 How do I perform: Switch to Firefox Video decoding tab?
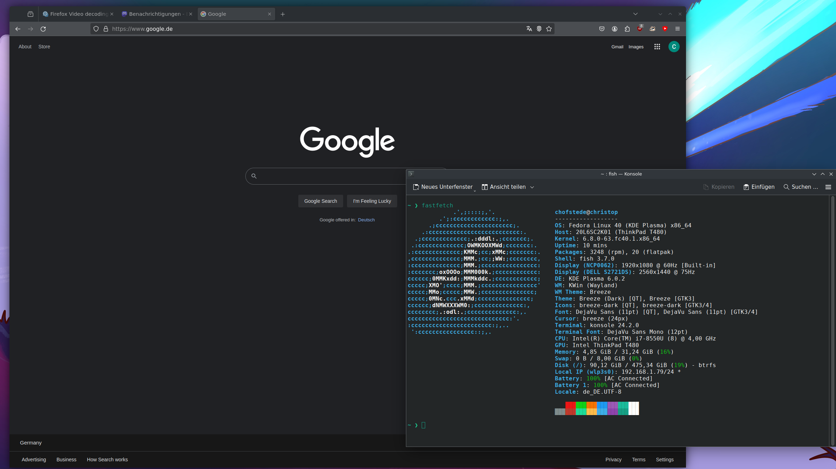pos(78,14)
